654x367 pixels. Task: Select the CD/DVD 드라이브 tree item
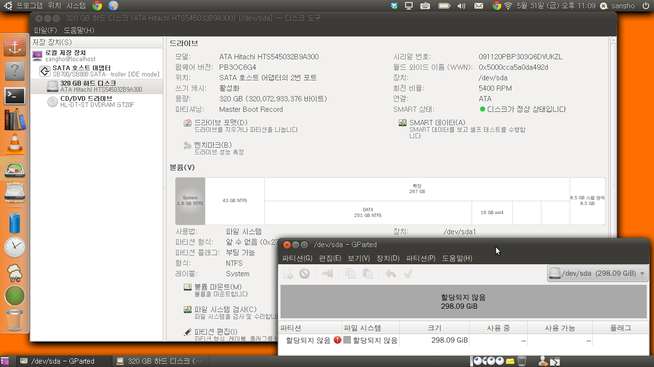pos(97,101)
